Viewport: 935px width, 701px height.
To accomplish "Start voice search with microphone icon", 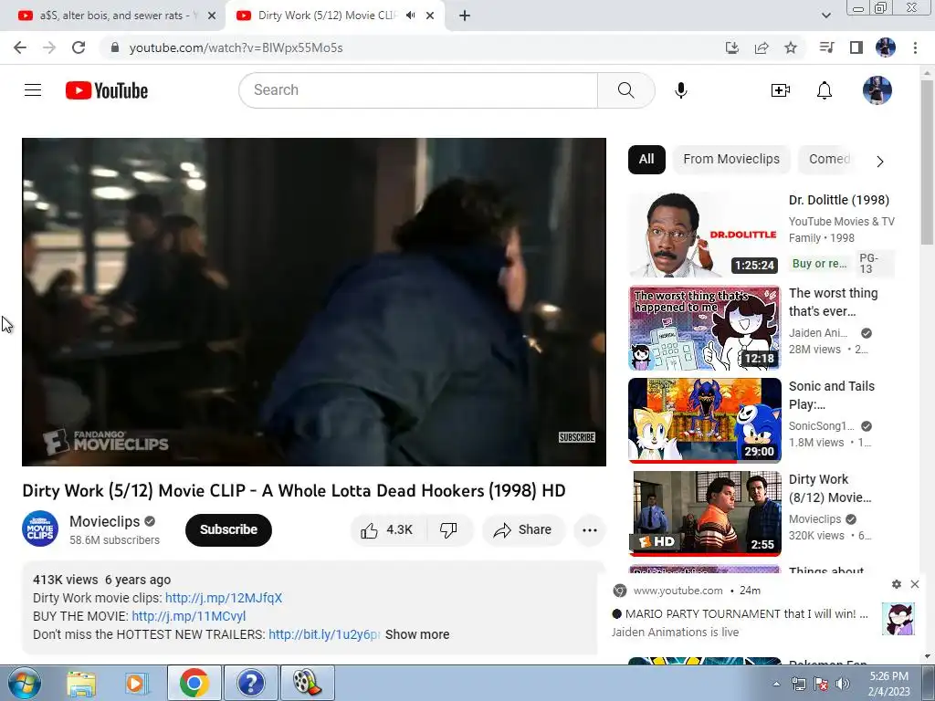I will pyautogui.click(x=681, y=90).
